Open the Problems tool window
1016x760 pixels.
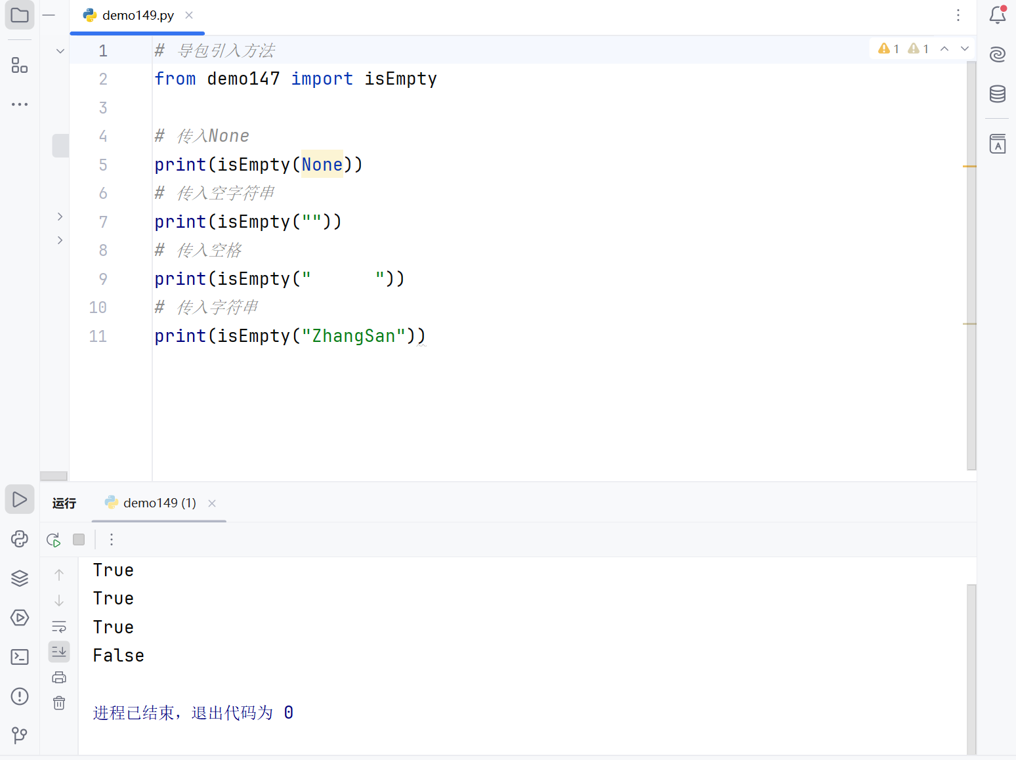pos(20,696)
